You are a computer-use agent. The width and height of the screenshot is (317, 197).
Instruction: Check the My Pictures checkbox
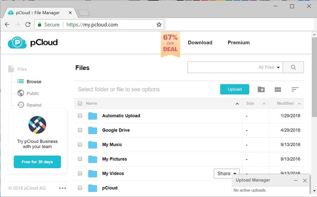[x=80, y=159]
